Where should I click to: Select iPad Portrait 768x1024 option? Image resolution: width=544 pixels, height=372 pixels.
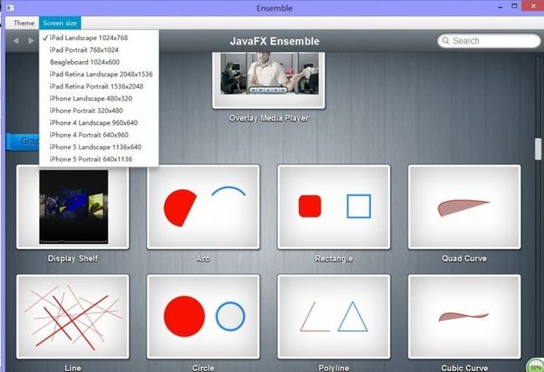click(x=99, y=49)
